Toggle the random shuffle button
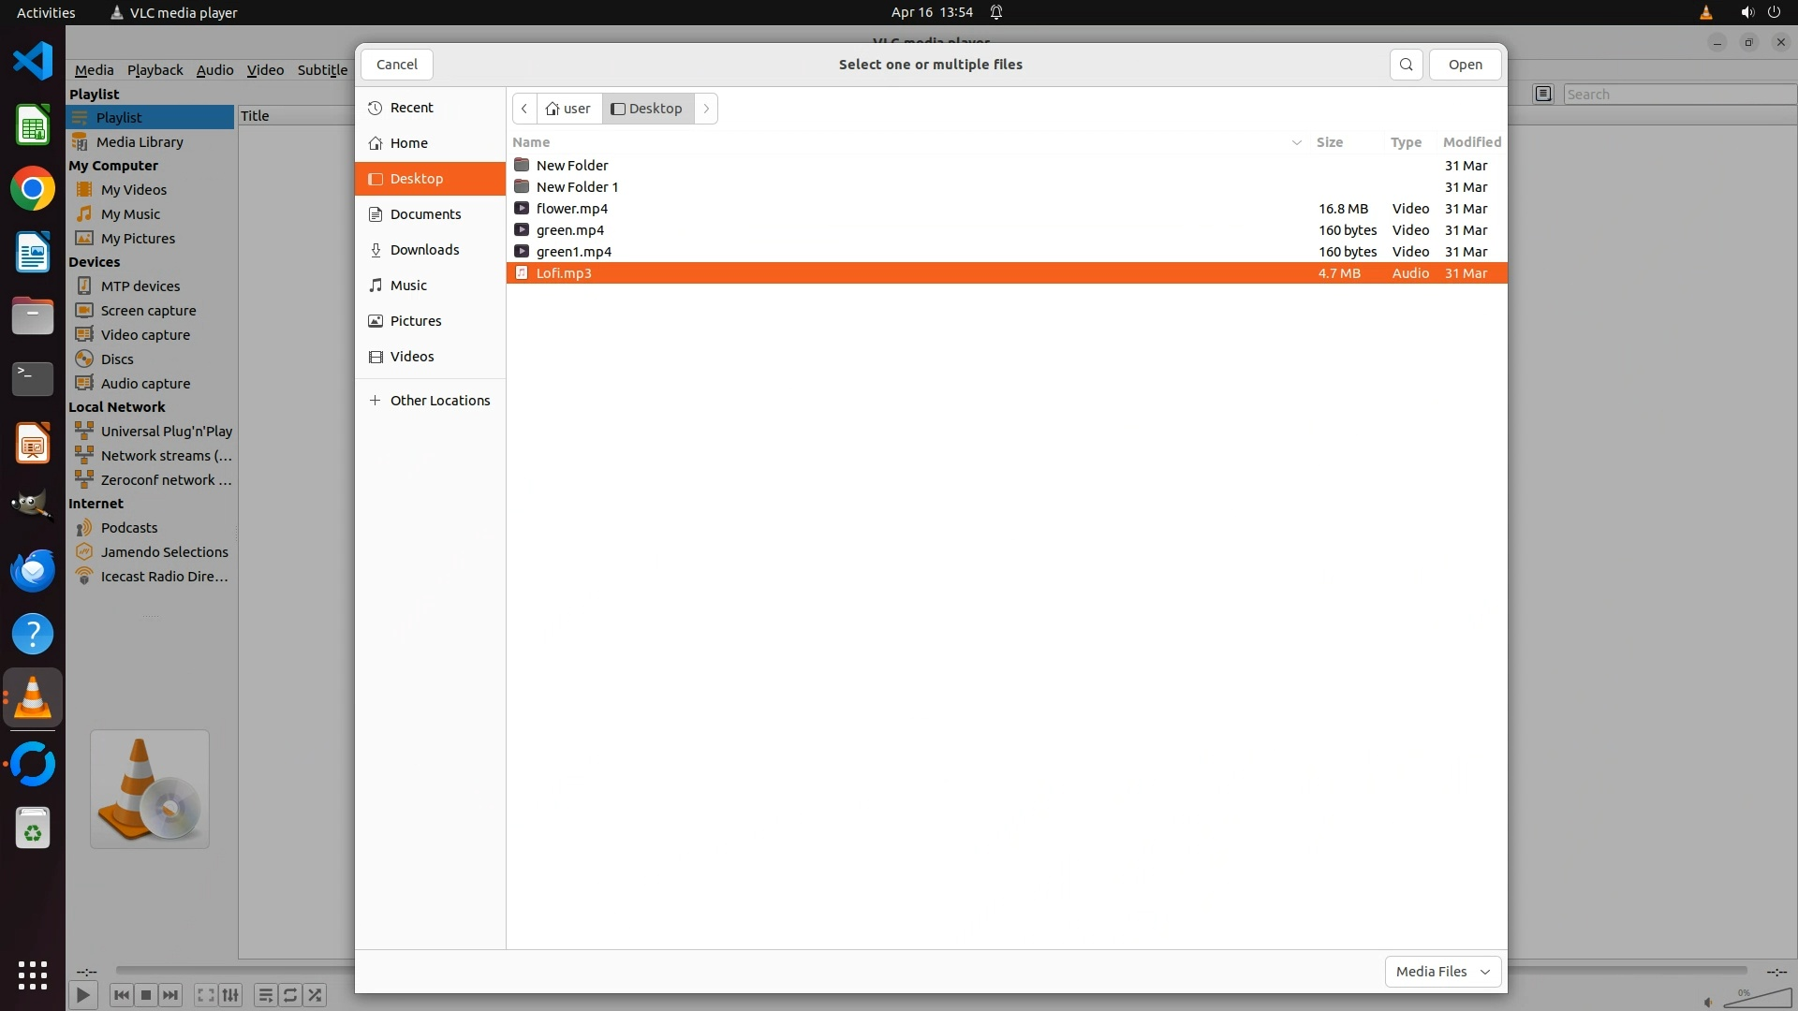This screenshot has width=1798, height=1011. [x=316, y=995]
